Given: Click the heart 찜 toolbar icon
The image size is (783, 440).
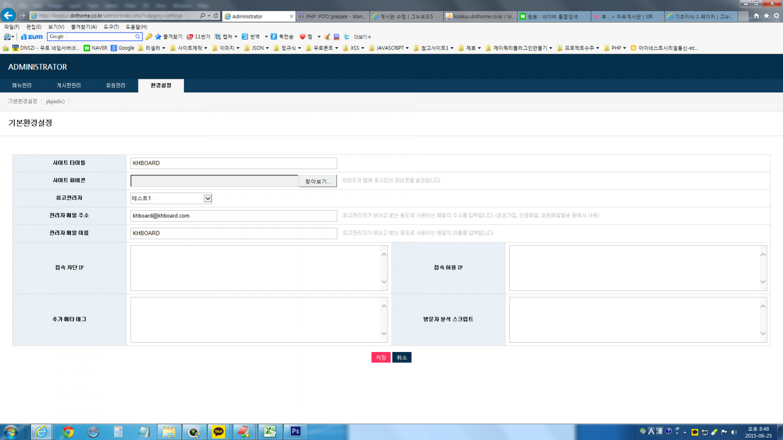Looking at the screenshot, I should click(x=306, y=37).
